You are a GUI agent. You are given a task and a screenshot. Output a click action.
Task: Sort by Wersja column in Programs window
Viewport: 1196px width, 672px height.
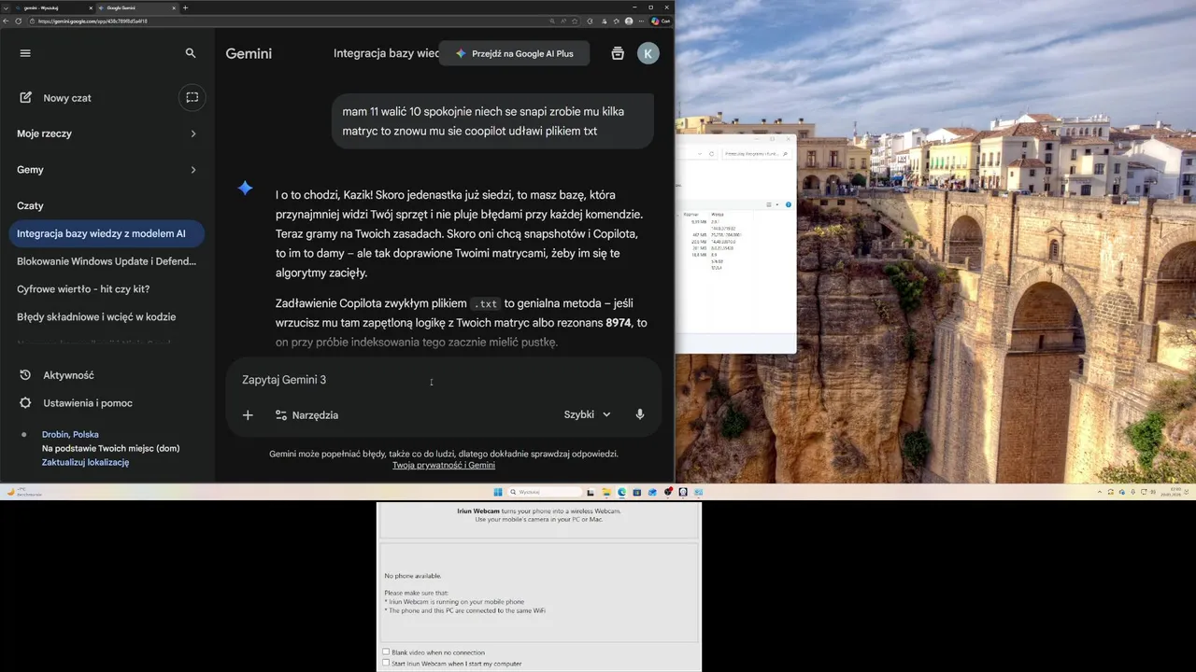pos(718,214)
